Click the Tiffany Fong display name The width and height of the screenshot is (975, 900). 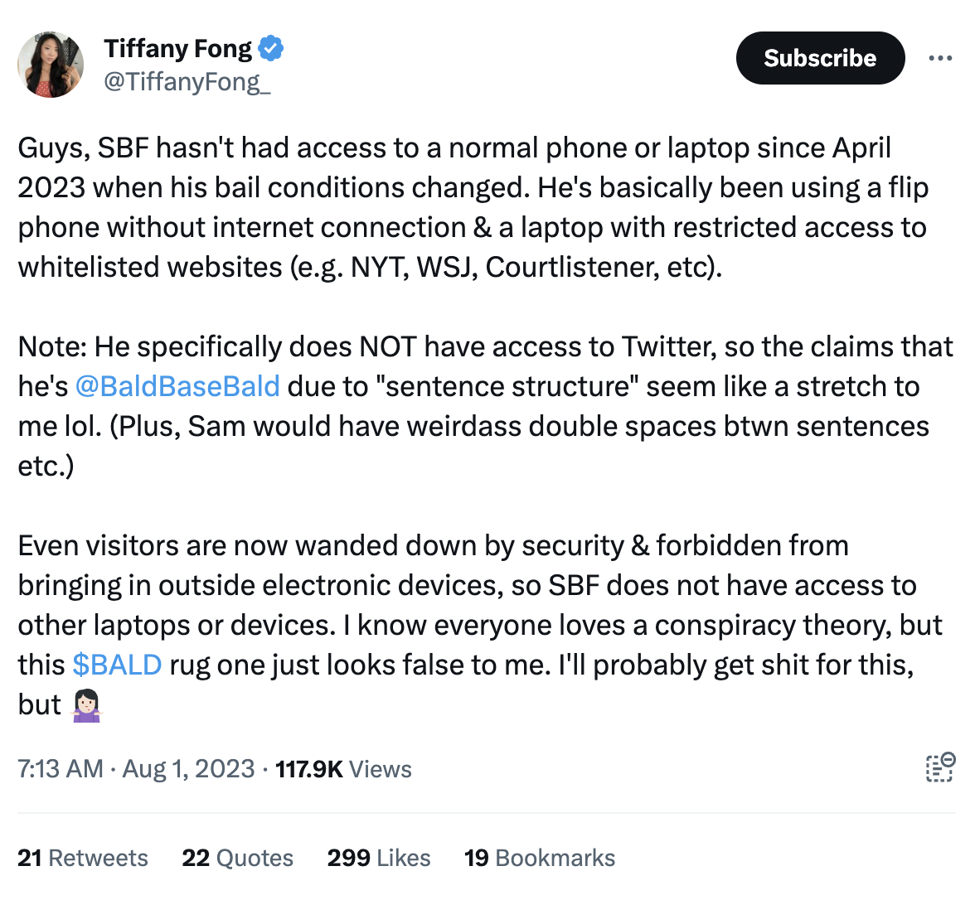[x=177, y=49]
